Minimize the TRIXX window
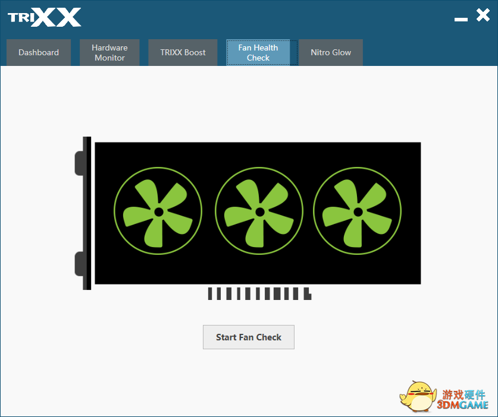Viewport: 498px width, 417px height. point(461,20)
